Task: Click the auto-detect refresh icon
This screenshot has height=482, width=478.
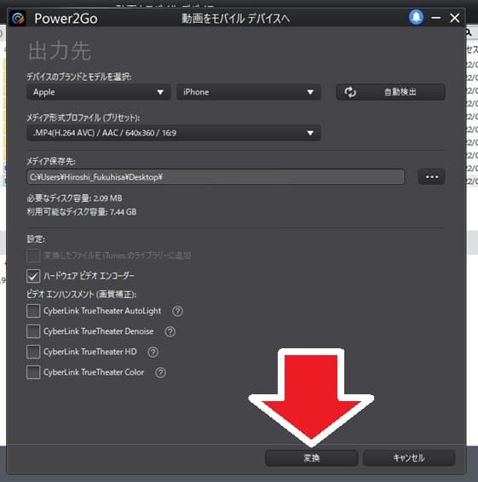Action: [350, 92]
